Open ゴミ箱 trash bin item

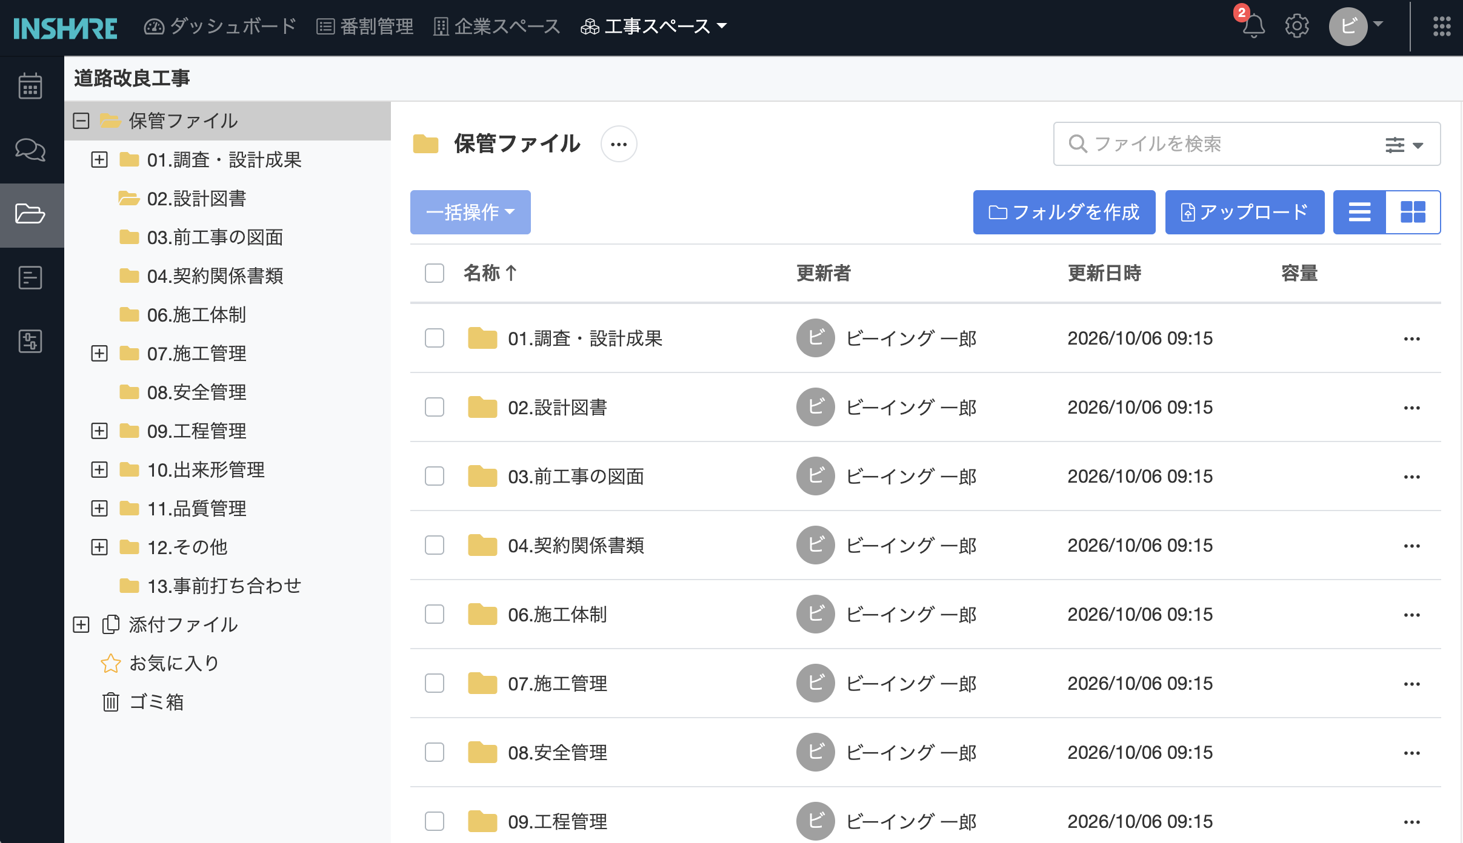tap(143, 702)
